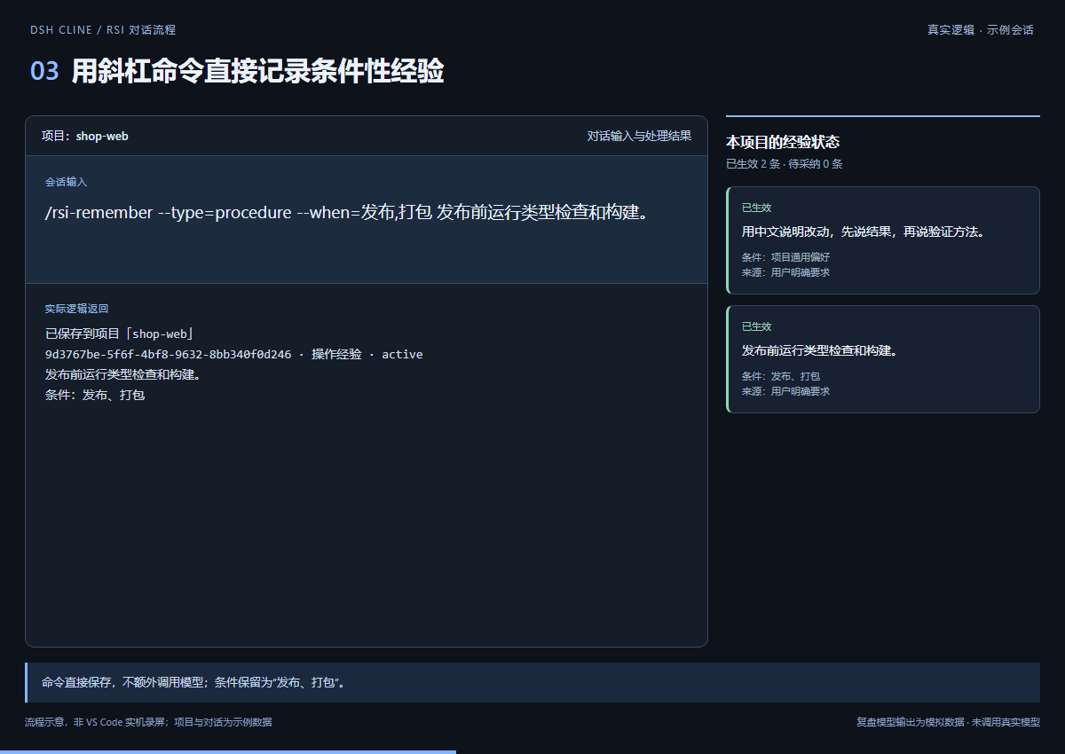Click the title '用斜杠命令直接记录条件性经验'
This screenshot has width=1065, height=754.
pos(257,72)
